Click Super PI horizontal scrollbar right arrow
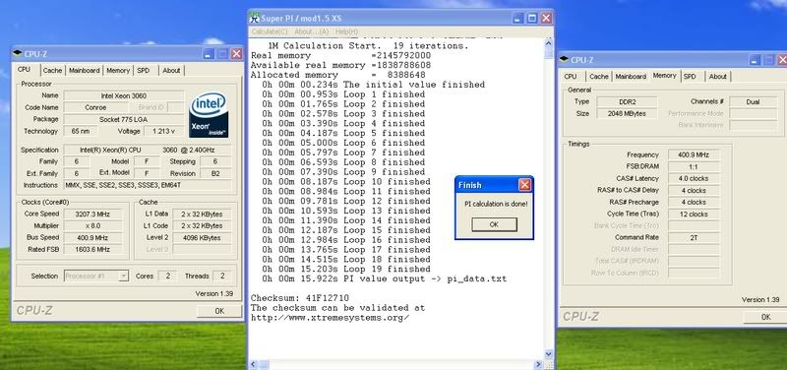787x370 pixels. 538,365
